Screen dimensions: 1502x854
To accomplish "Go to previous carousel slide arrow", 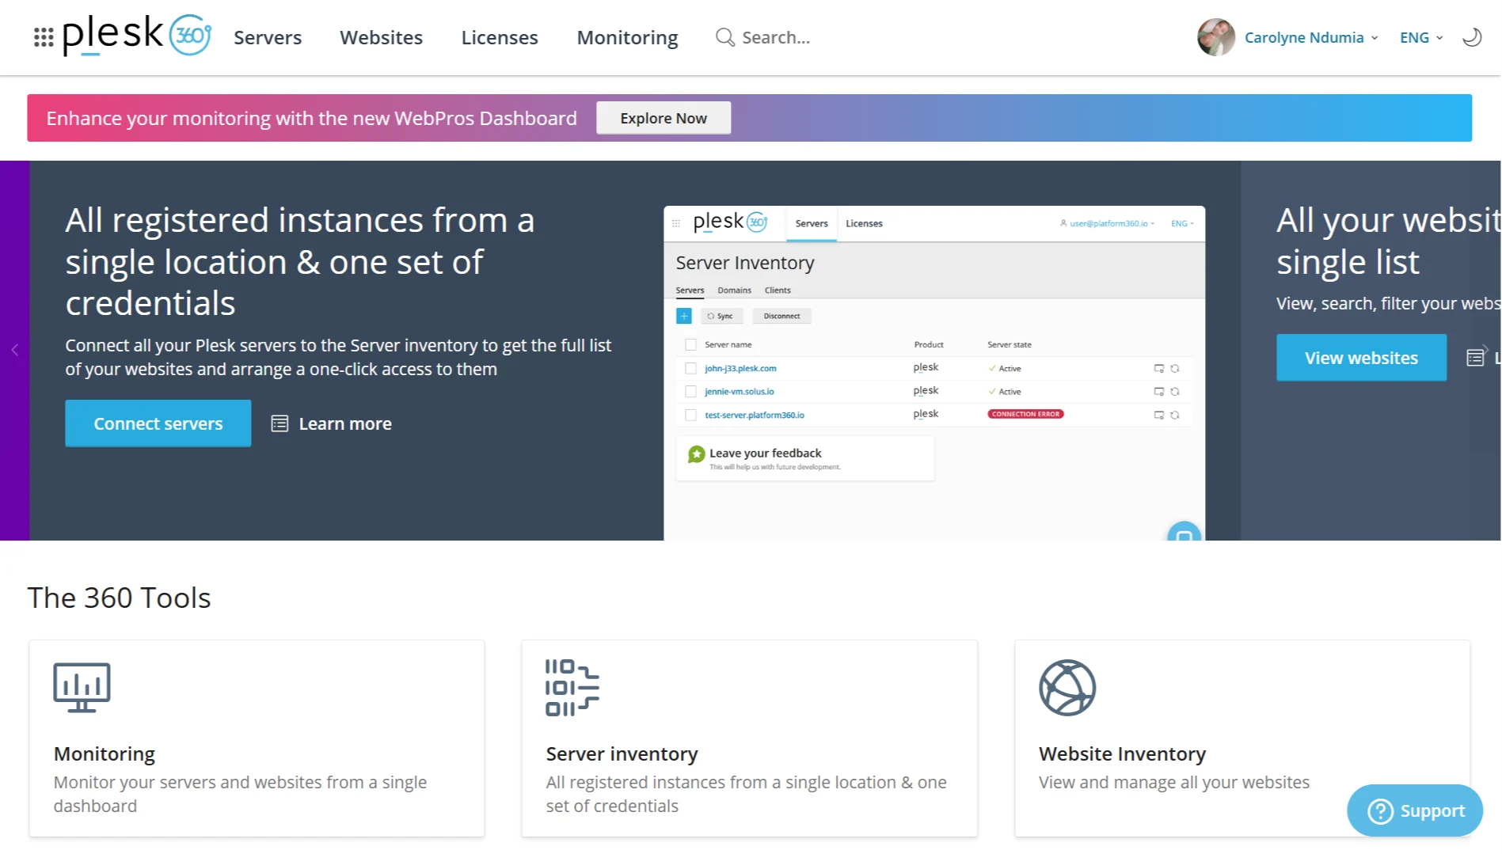I will pyautogui.click(x=14, y=350).
